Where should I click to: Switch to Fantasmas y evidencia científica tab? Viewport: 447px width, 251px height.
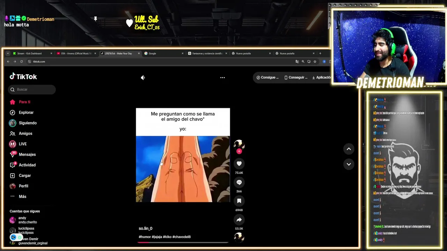click(207, 53)
